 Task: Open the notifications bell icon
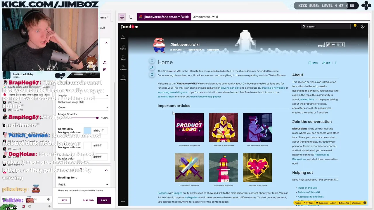(x=356, y=26)
